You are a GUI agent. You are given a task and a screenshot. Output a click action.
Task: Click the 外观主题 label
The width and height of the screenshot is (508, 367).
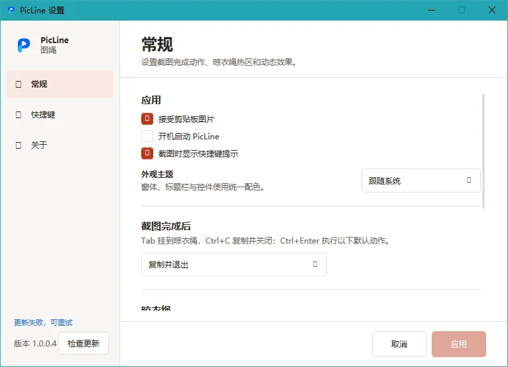click(157, 175)
